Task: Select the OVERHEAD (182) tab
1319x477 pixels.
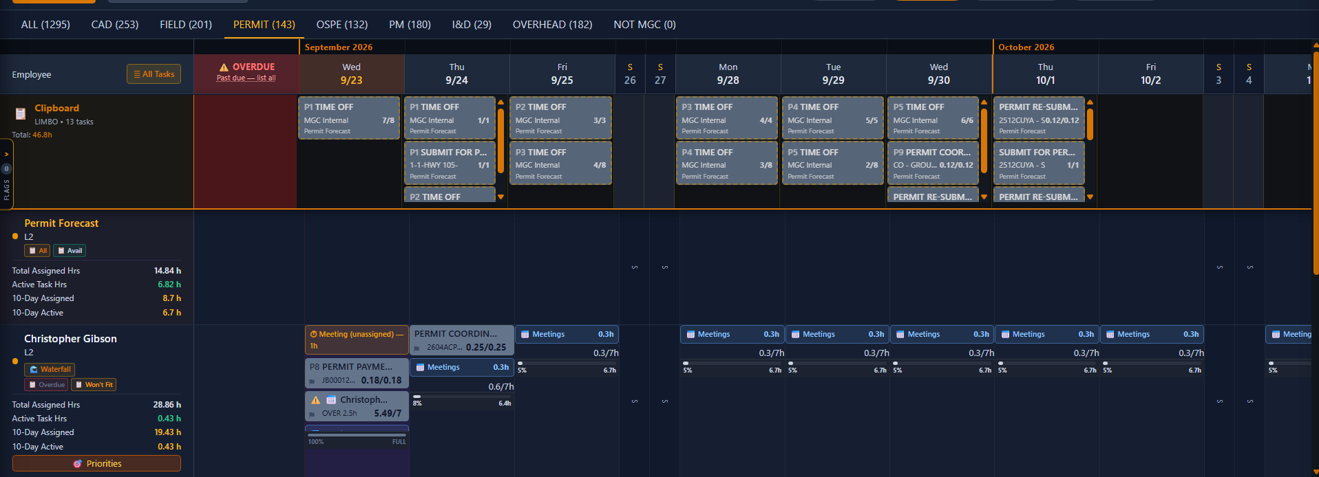Action: coord(553,25)
